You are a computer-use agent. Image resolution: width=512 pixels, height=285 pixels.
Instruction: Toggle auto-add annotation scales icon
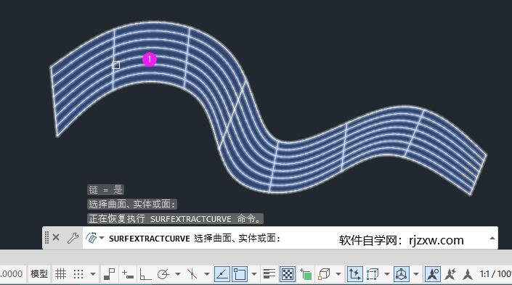pos(450,274)
